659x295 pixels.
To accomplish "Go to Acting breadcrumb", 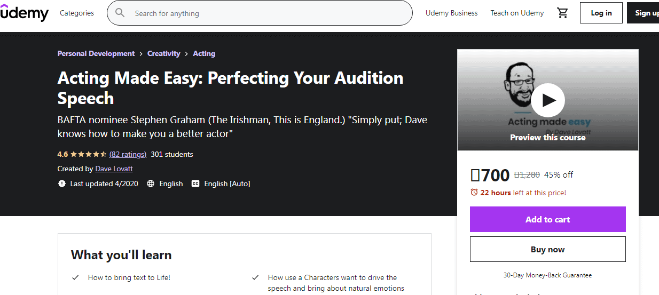I will coord(204,53).
